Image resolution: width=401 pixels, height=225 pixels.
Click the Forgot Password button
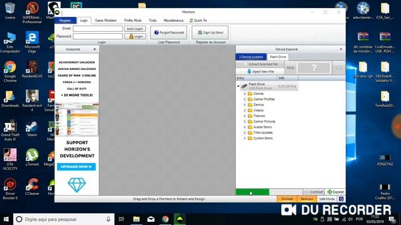click(169, 32)
